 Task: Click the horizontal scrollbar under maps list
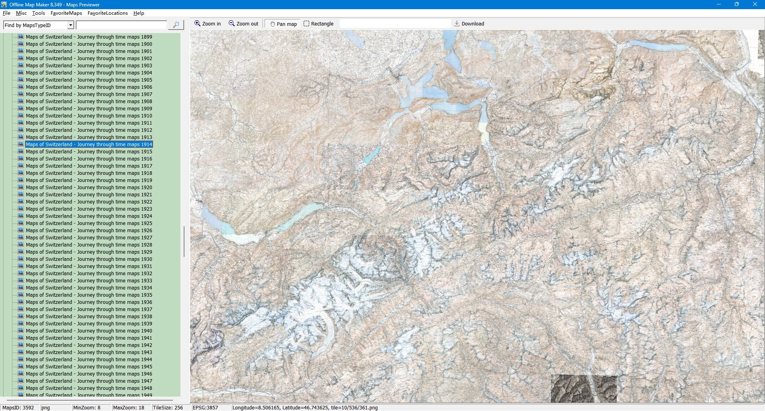[x=90, y=400]
